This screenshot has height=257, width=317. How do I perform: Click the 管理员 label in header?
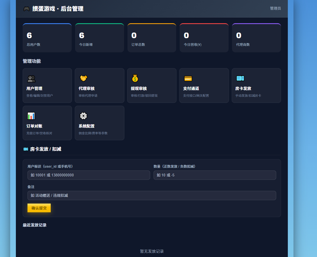pyautogui.click(x=275, y=8)
